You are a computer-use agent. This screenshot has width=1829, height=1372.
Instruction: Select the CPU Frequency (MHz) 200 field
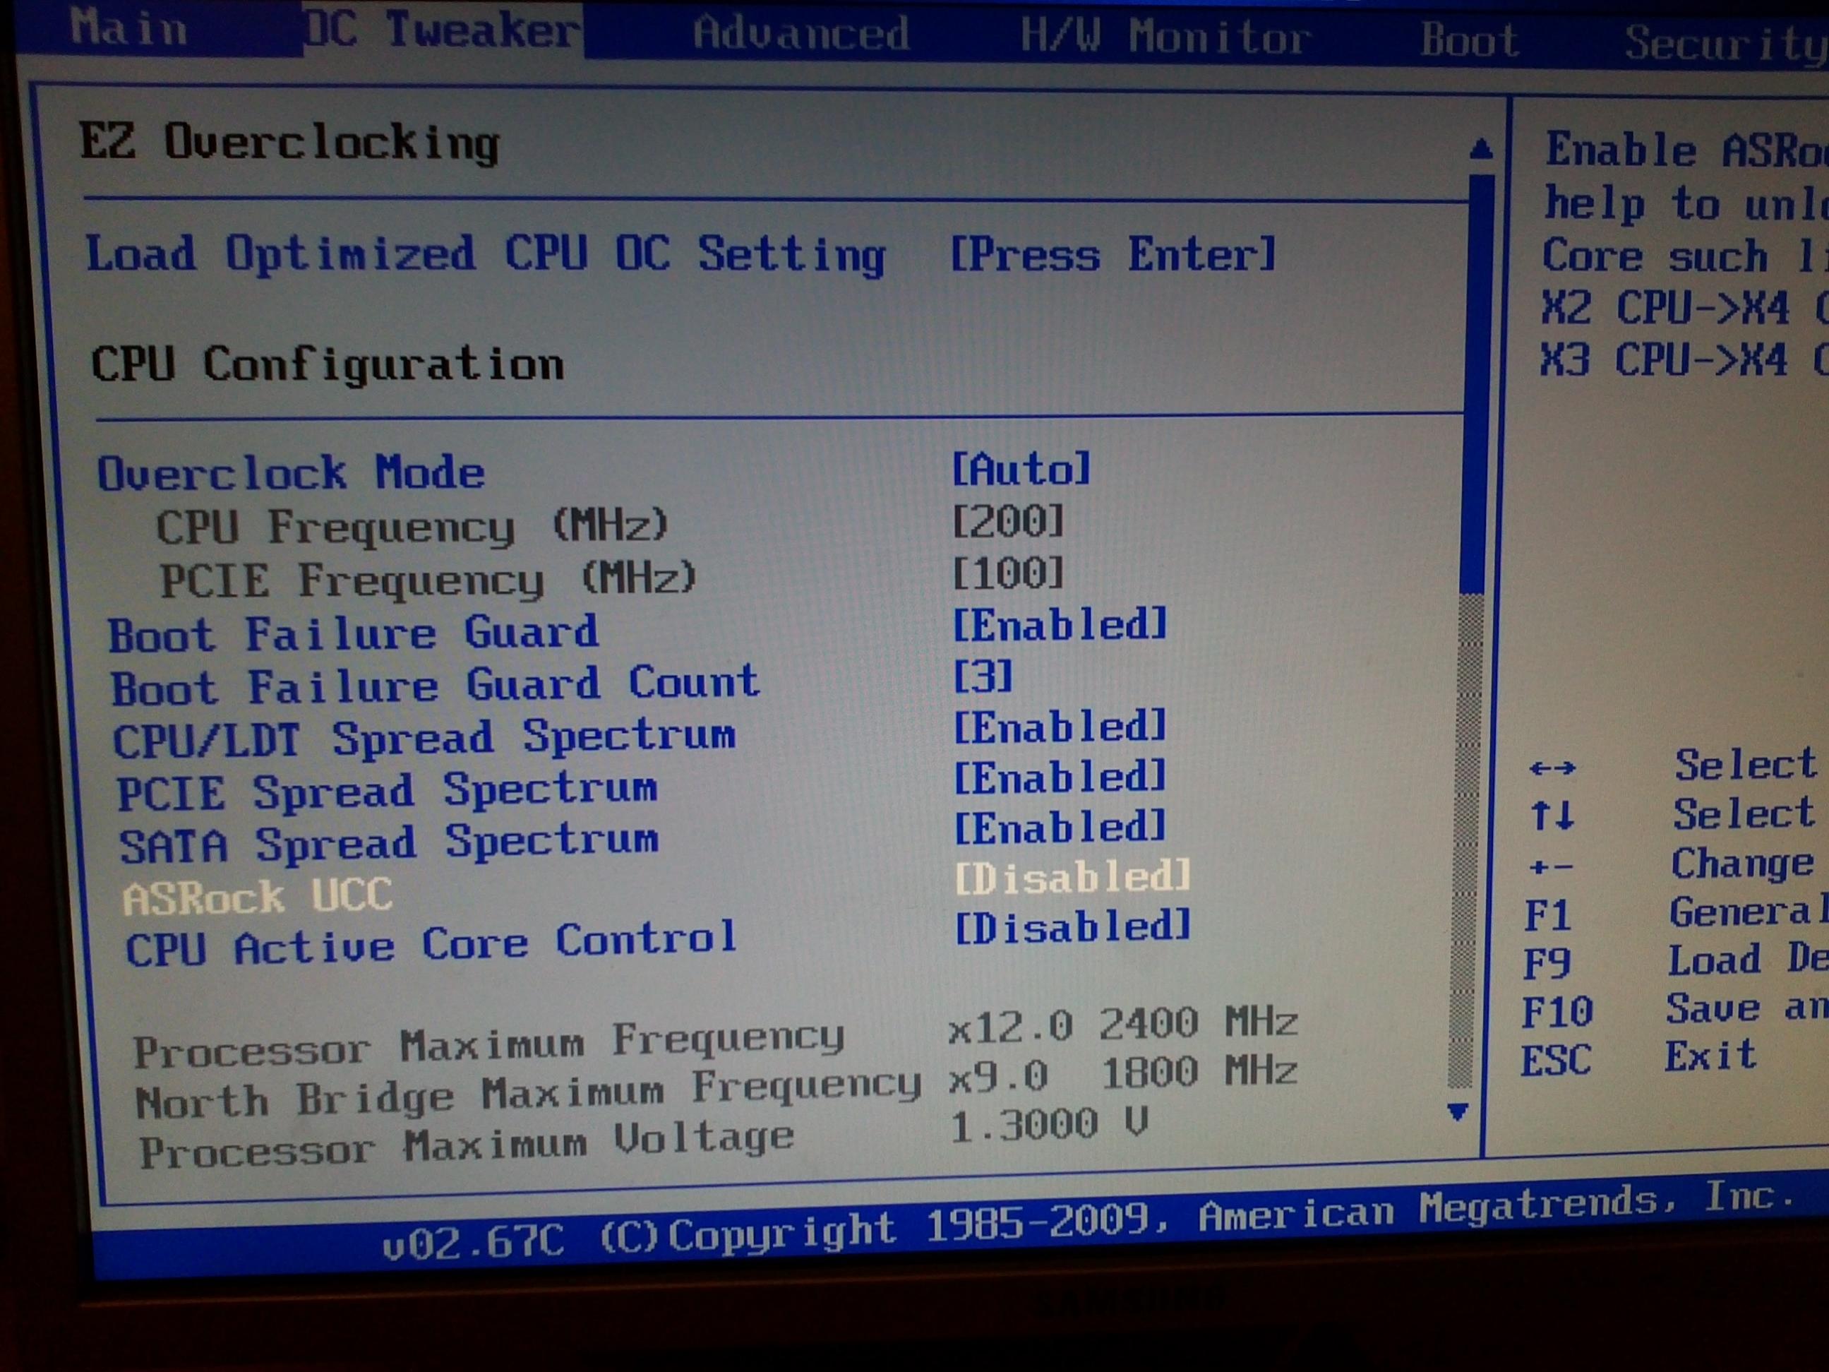(x=1008, y=522)
